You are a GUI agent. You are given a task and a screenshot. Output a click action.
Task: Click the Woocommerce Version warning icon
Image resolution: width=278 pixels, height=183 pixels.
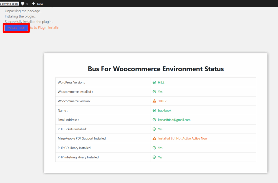154,101
